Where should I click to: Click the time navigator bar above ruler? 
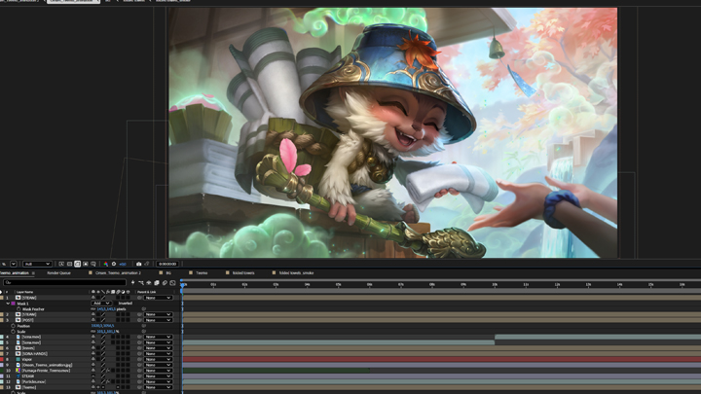coord(441,280)
